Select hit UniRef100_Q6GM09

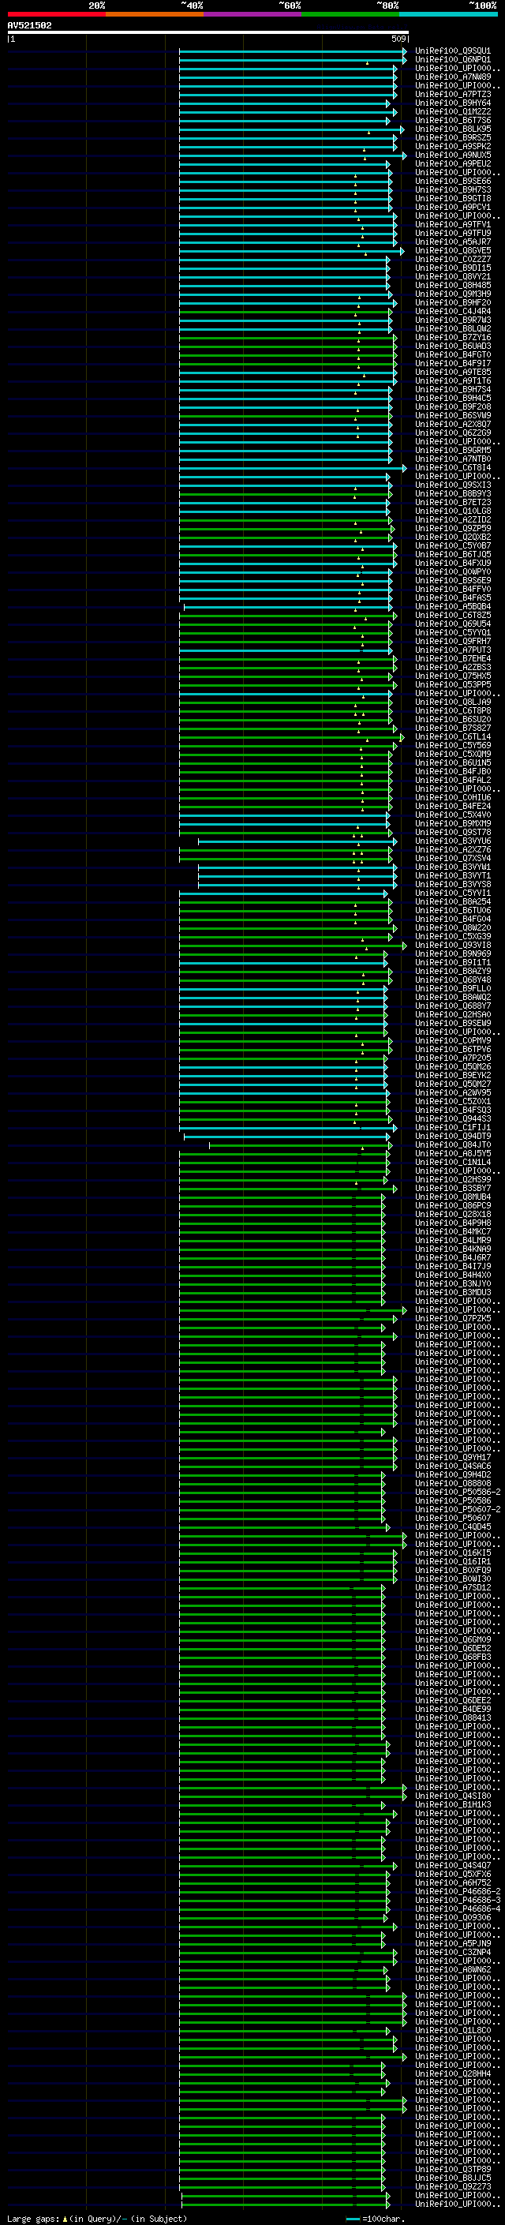pos(453,1639)
